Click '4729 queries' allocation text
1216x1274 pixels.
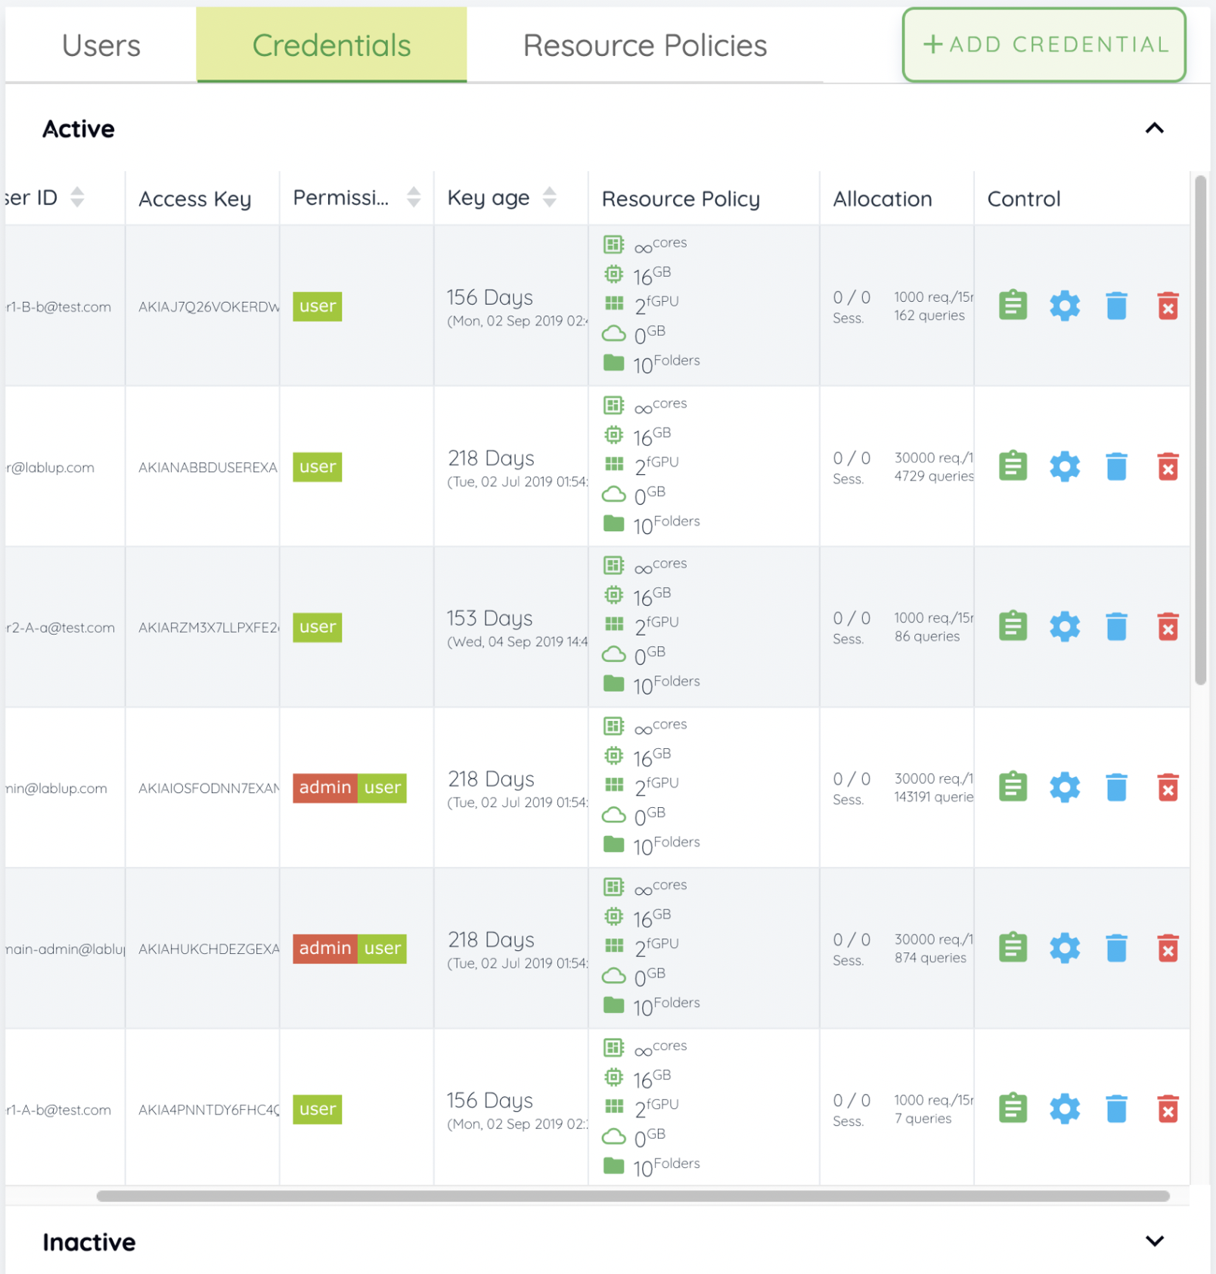point(934,476)
